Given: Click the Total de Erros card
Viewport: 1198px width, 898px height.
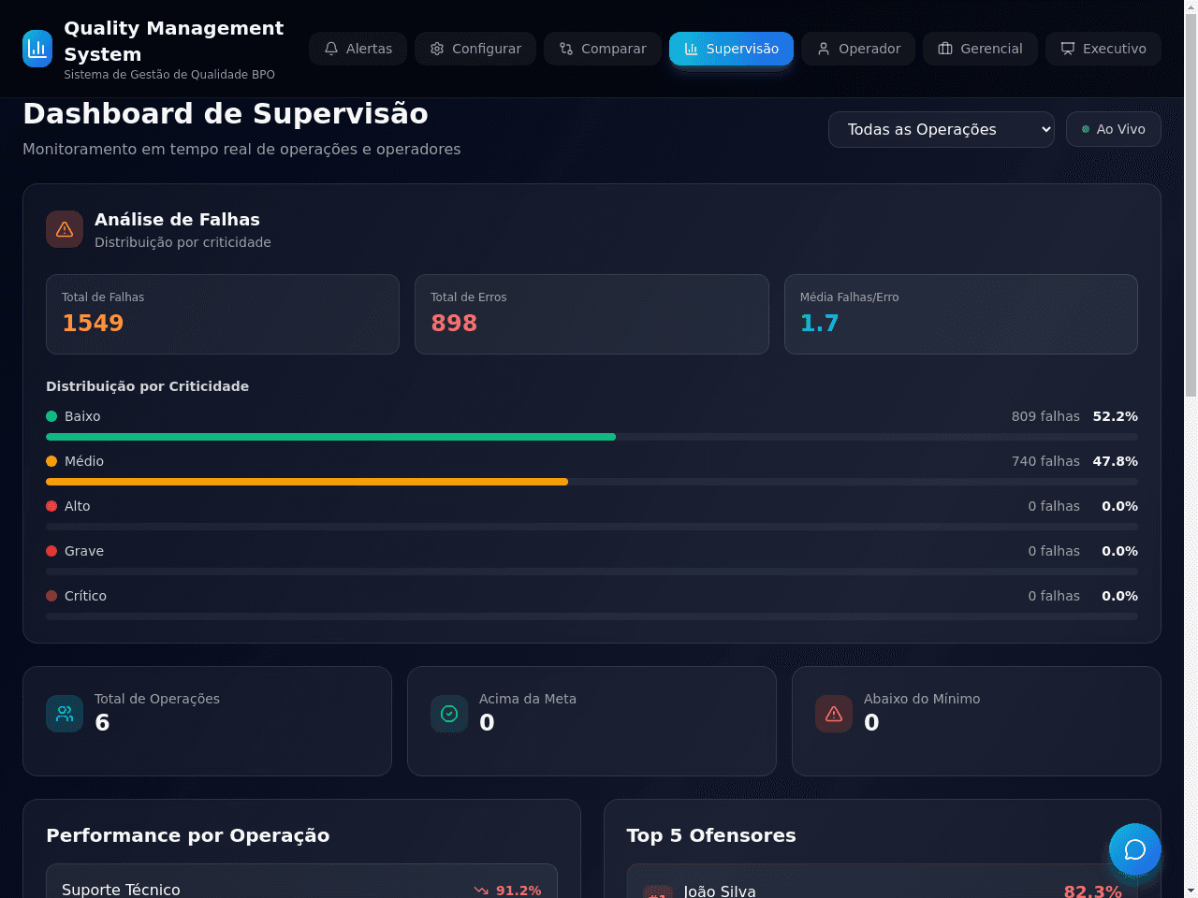Looking at the screenshot, I should (592, 314).
